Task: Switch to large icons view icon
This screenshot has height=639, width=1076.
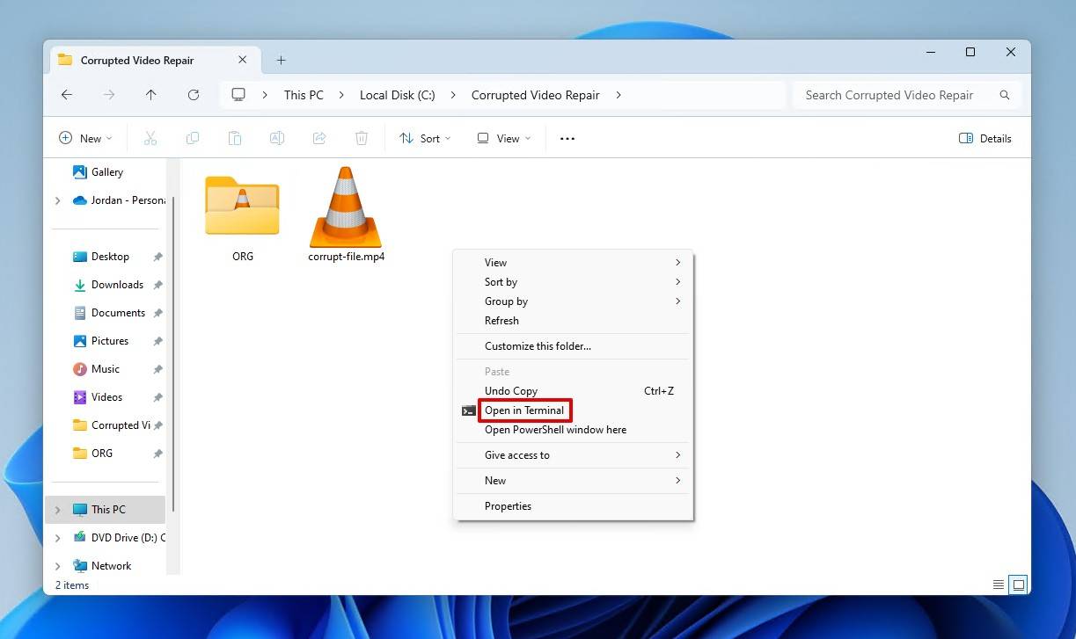Action: (x=1019, y=585)
